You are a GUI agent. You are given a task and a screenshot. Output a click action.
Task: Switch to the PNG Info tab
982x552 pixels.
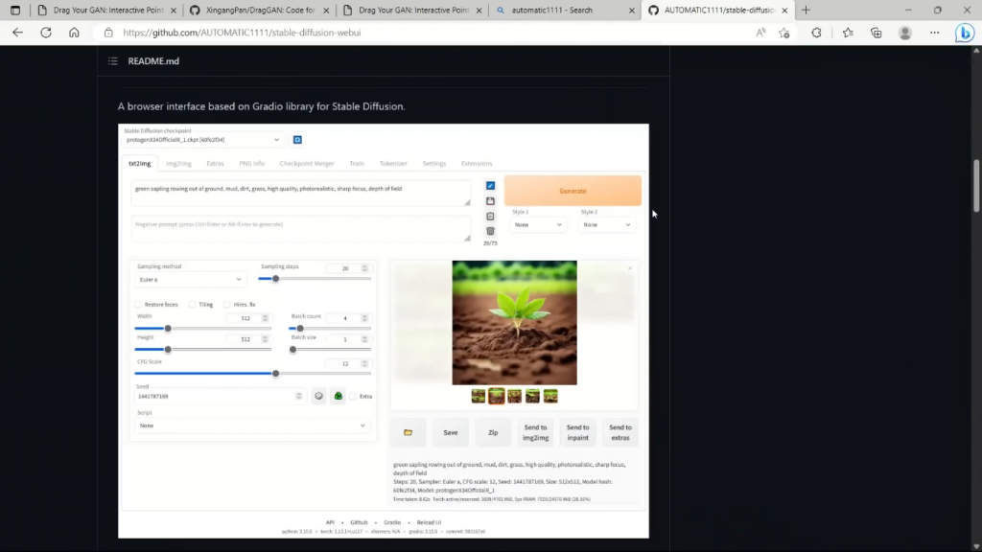[x=252, y=163]
